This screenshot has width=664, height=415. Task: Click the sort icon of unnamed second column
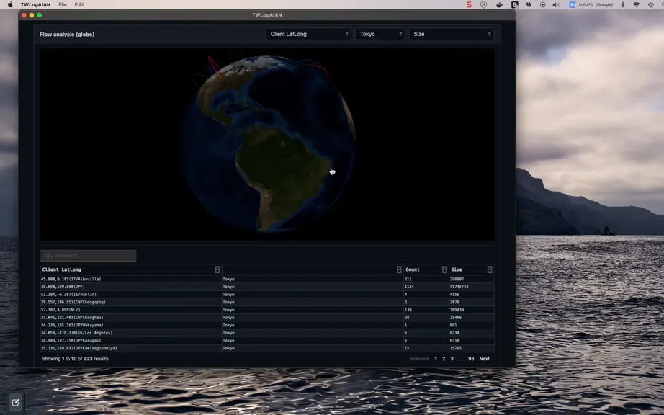[399, 269]
